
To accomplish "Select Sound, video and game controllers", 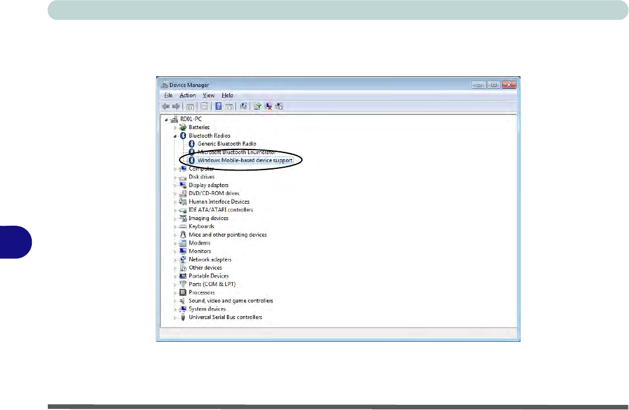I will coord(230,301).
